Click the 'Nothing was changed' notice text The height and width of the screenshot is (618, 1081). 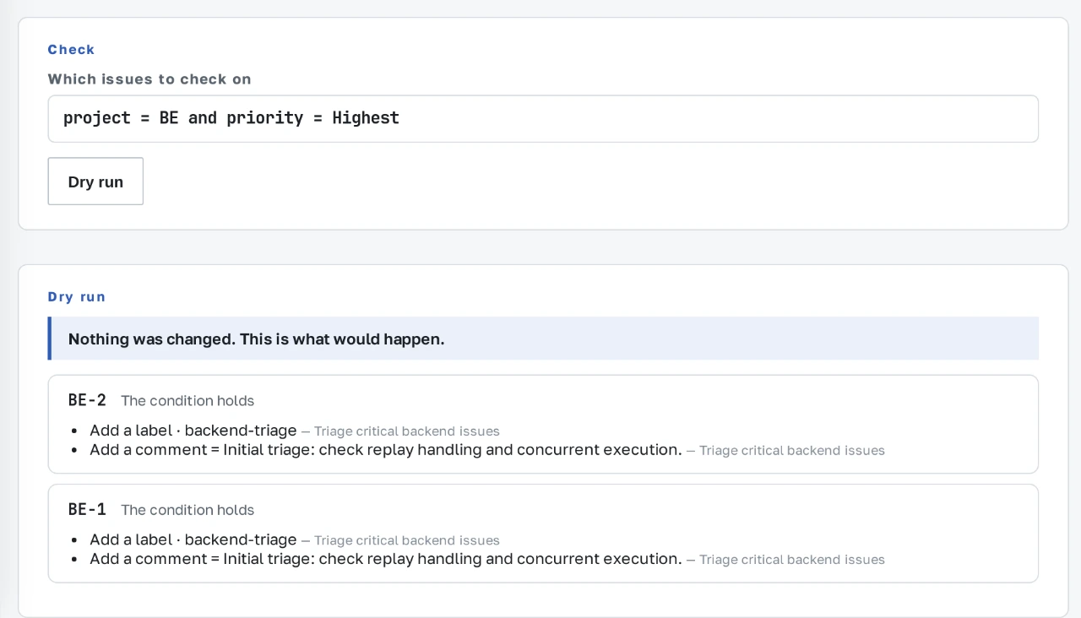coord(256,339)
